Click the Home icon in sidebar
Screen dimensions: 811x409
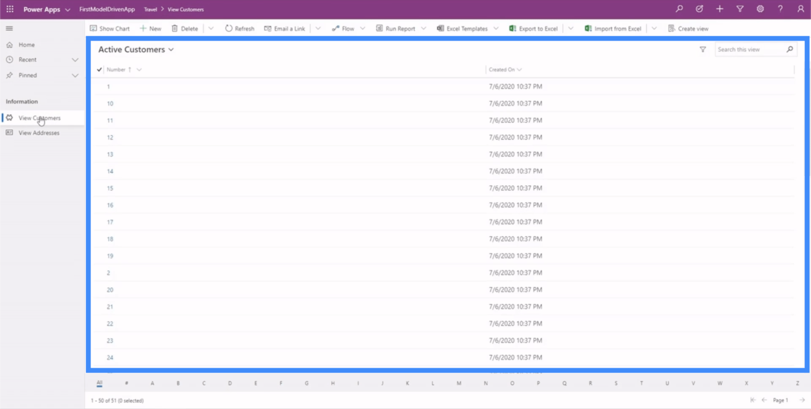point(9,44)
